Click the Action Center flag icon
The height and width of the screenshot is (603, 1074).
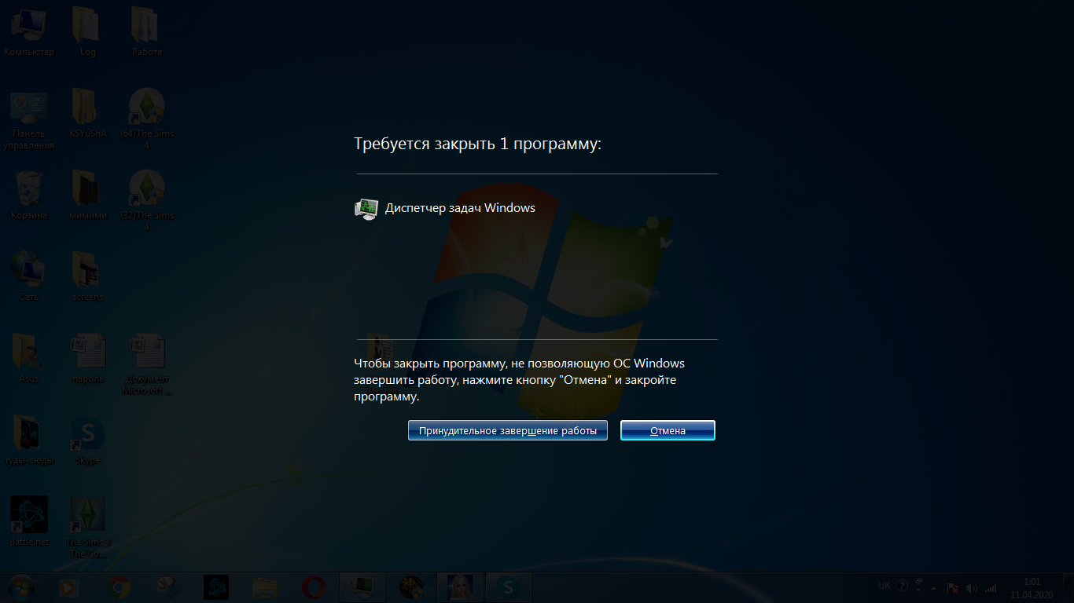pyautogui.click(x=952, y=587)
